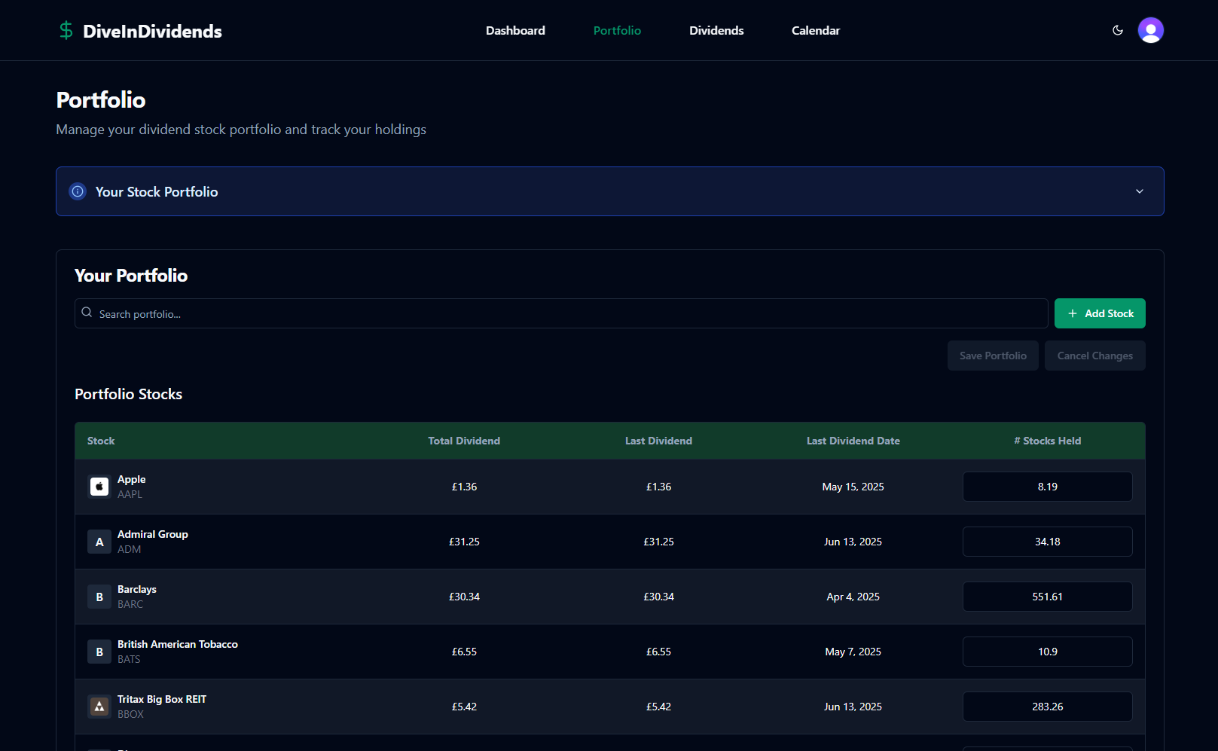Viewport: 1218px width, 751px height.
Task: Select the ADM ticker text
Action: (x=129, y=549)
